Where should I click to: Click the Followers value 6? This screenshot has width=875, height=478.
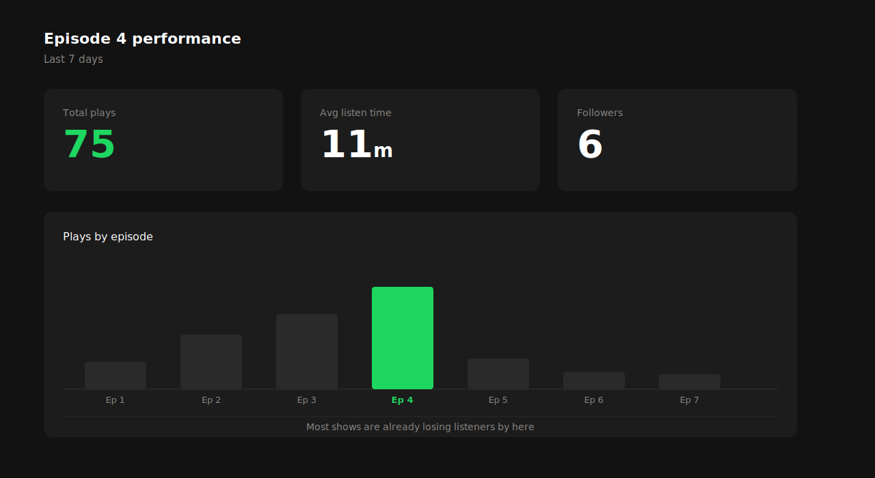coord(590,145)
